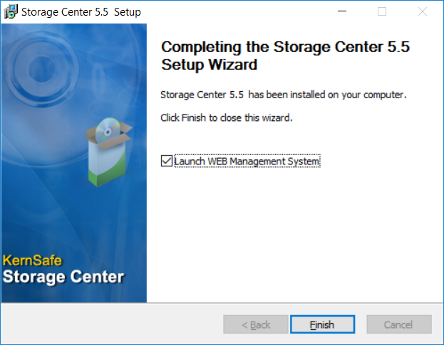The image size is (444, 345).
Task: Click the maximize window icon
Action: tap(382, 11)
